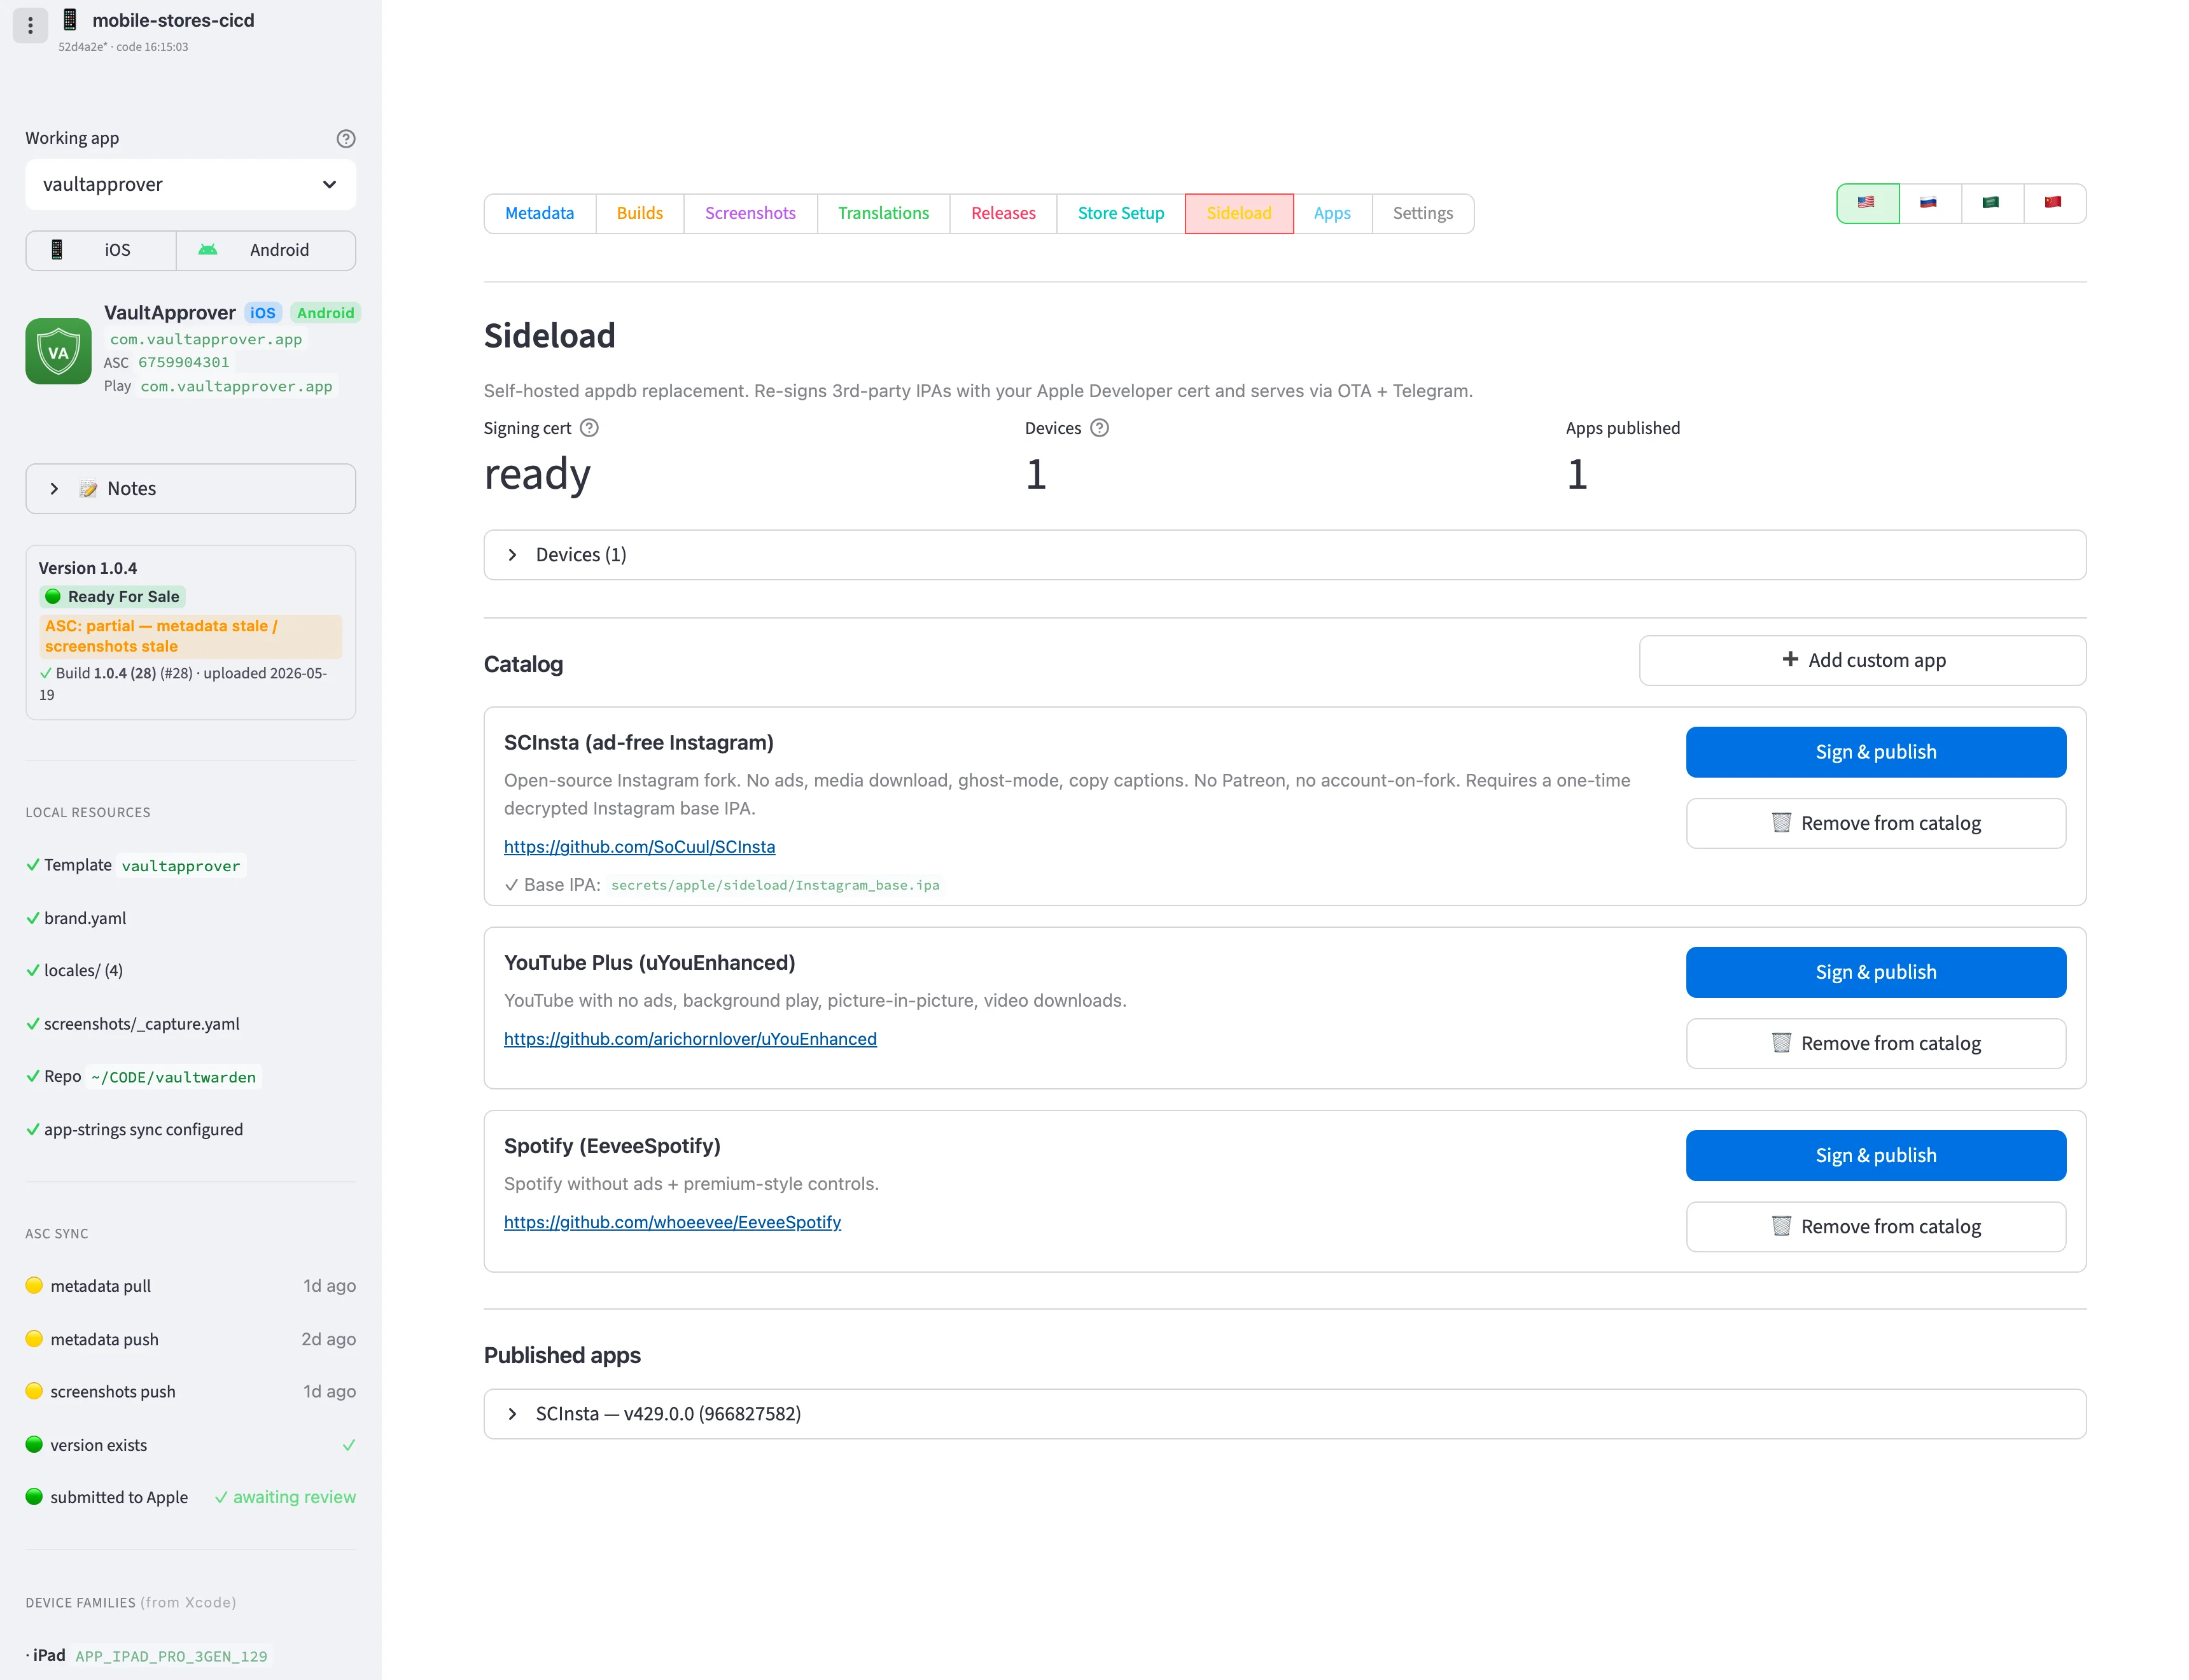Select the Sideload tab

pyautogui.click(x=1239, y=214)
